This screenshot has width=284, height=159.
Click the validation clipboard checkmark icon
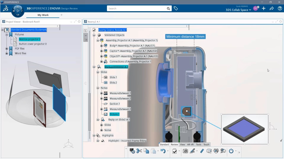[x=175, y=151]
